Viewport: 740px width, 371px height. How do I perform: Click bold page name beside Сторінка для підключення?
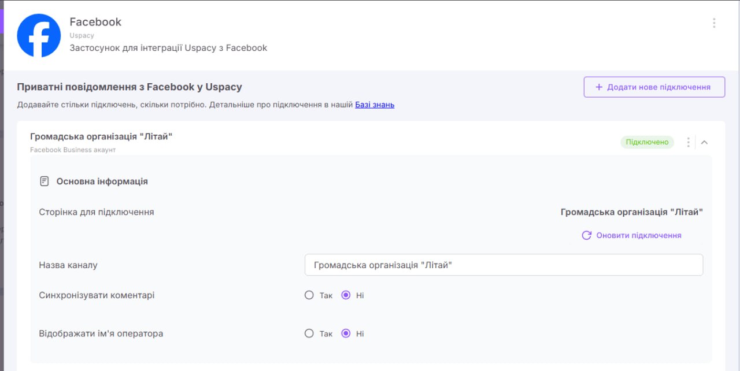tap(632, 212)
